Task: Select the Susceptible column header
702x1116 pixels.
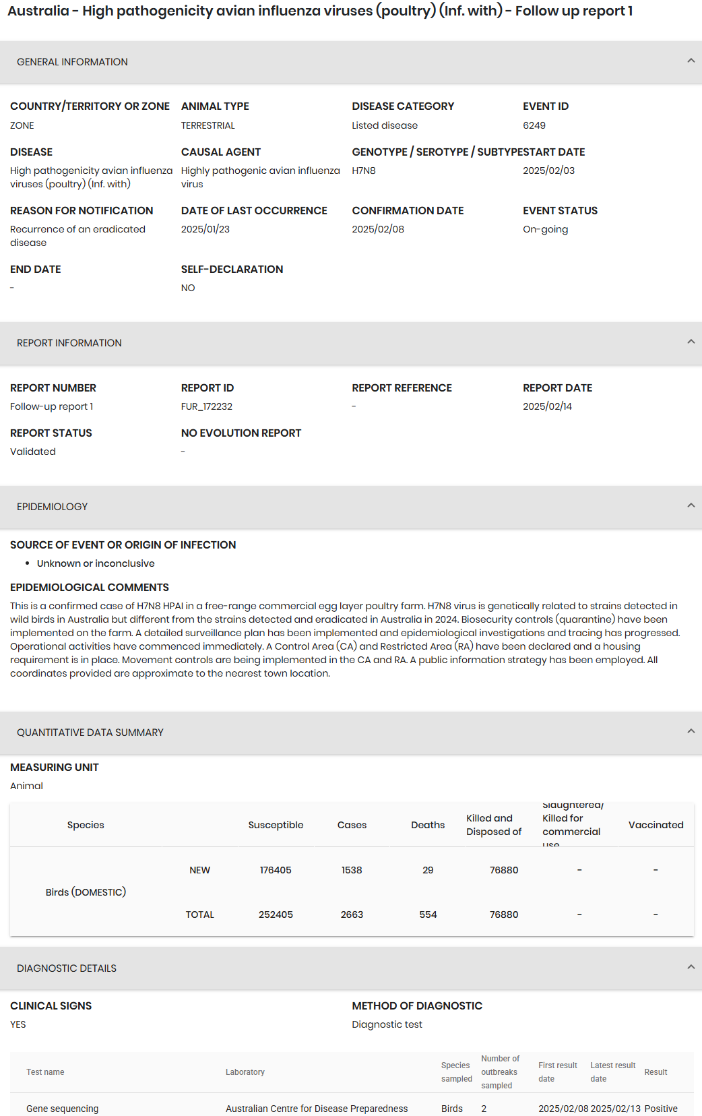Action: [x=276, y=825]
